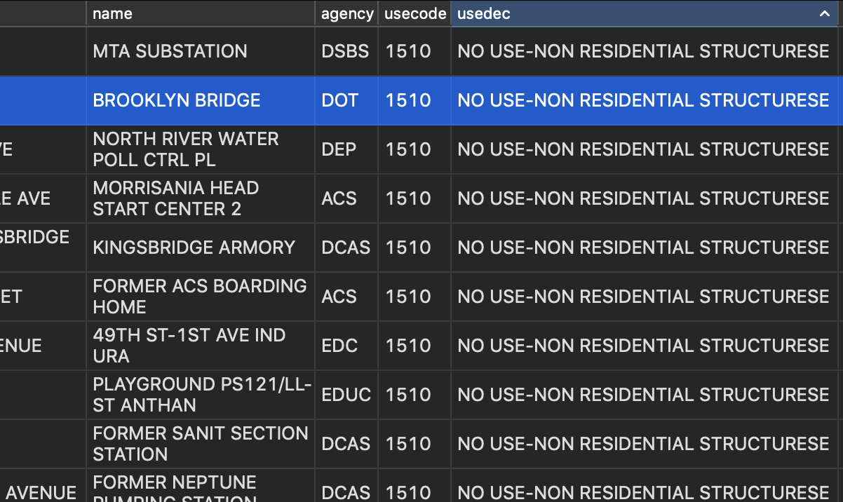Select the 49TH ST-1ST AVE IND URA row

[x=188, y=345]
